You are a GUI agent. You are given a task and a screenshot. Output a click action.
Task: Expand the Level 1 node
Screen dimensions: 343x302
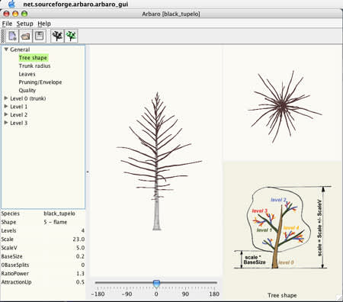pyautogui.click(x=6, y=106)
